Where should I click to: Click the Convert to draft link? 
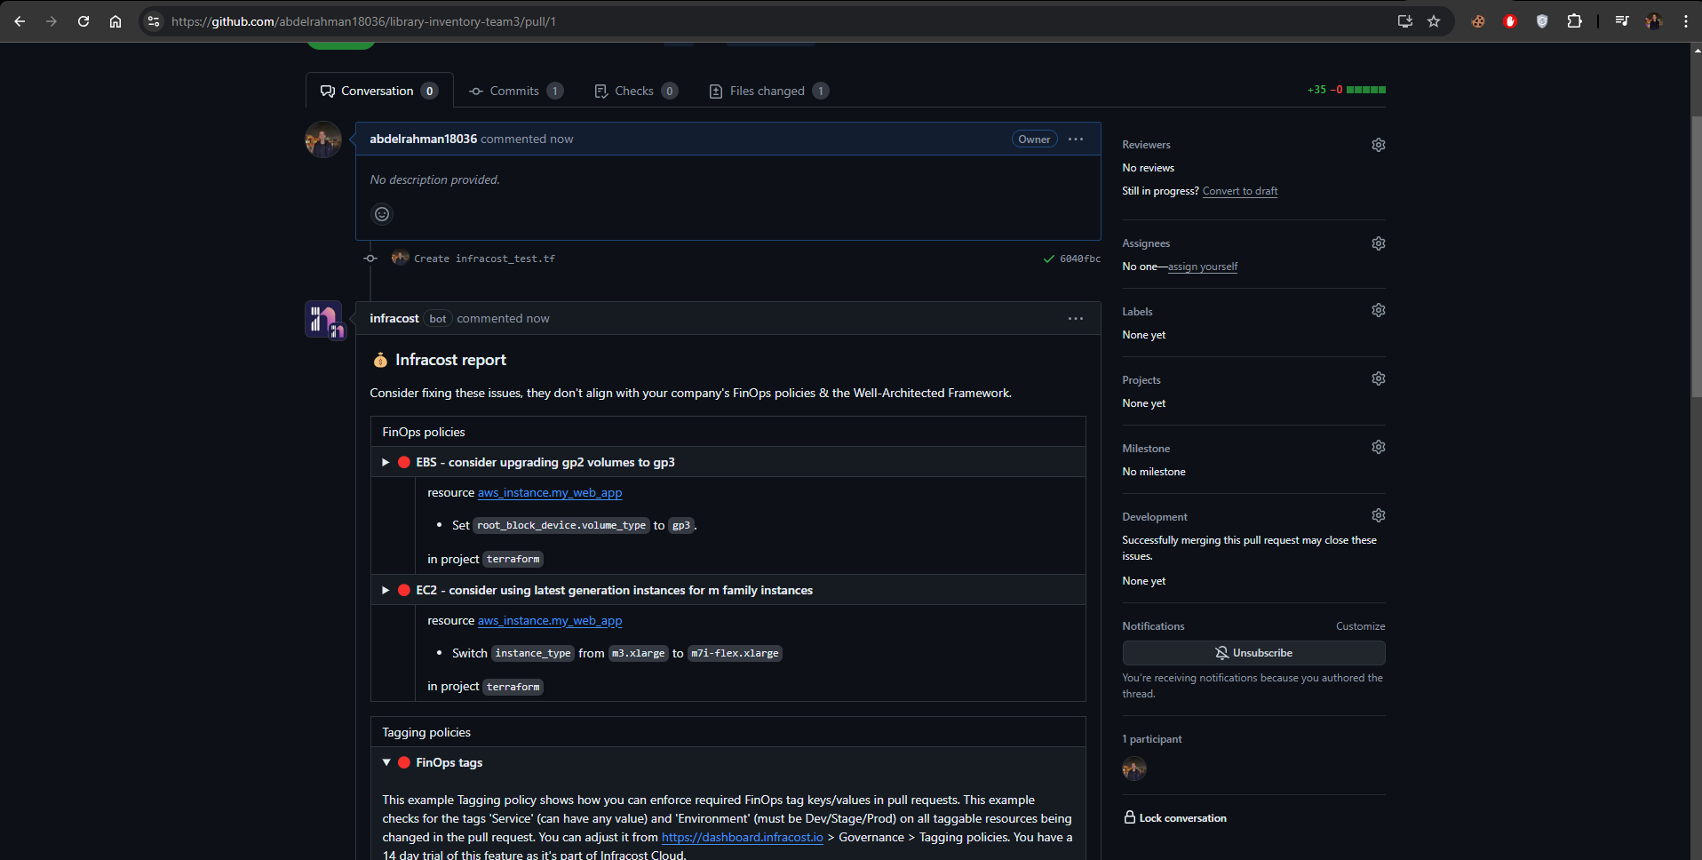[1240, 191]
